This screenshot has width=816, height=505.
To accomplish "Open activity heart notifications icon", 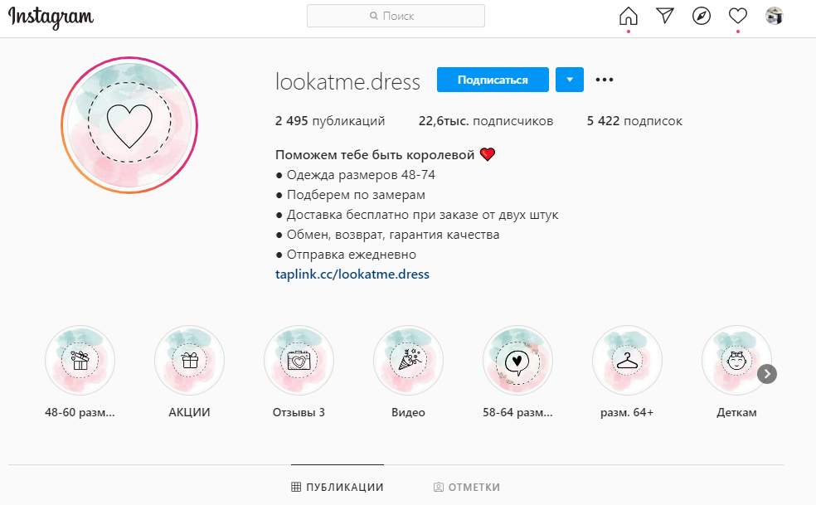I will click(x=737, y=16).
